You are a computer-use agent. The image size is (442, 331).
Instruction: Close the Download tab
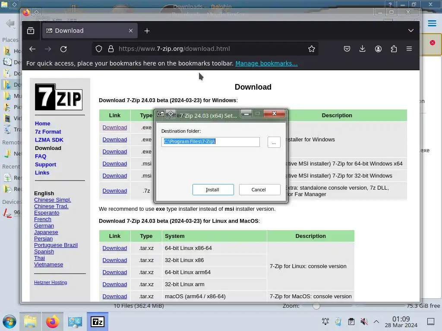click(131, 31)
